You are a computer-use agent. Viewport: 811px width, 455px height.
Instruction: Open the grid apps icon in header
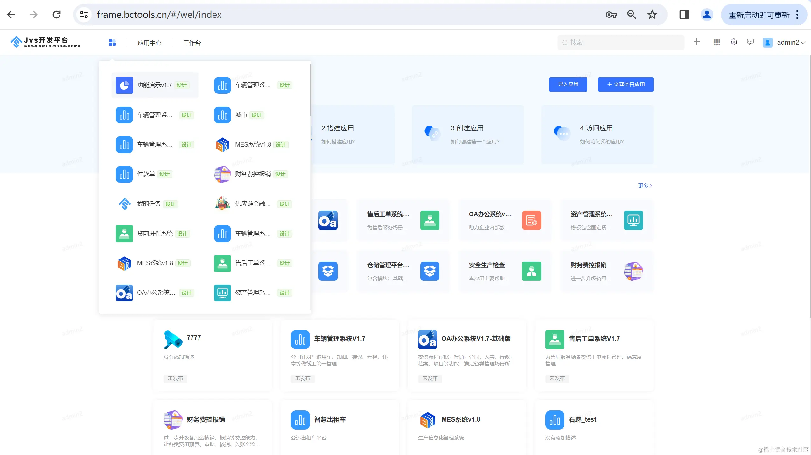[717, 42]
